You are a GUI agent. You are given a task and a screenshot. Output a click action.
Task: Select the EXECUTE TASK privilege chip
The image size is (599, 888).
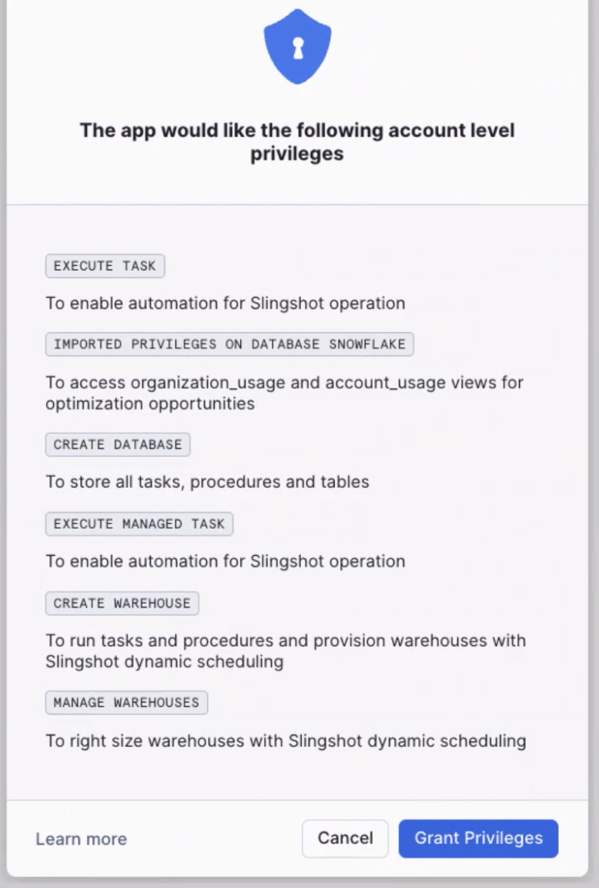click(x=105, y=266)
